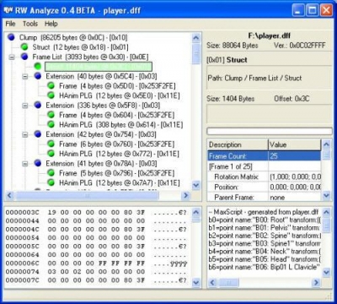Click blue icon of Extension 41 bytes

pyautogui.click(x=38, y=163)
